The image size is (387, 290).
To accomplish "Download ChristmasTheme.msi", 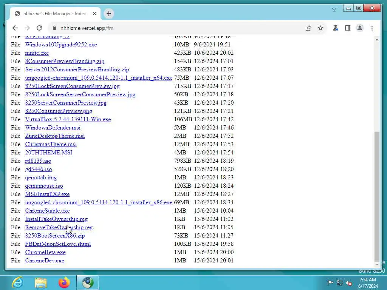I will (51, 144).
